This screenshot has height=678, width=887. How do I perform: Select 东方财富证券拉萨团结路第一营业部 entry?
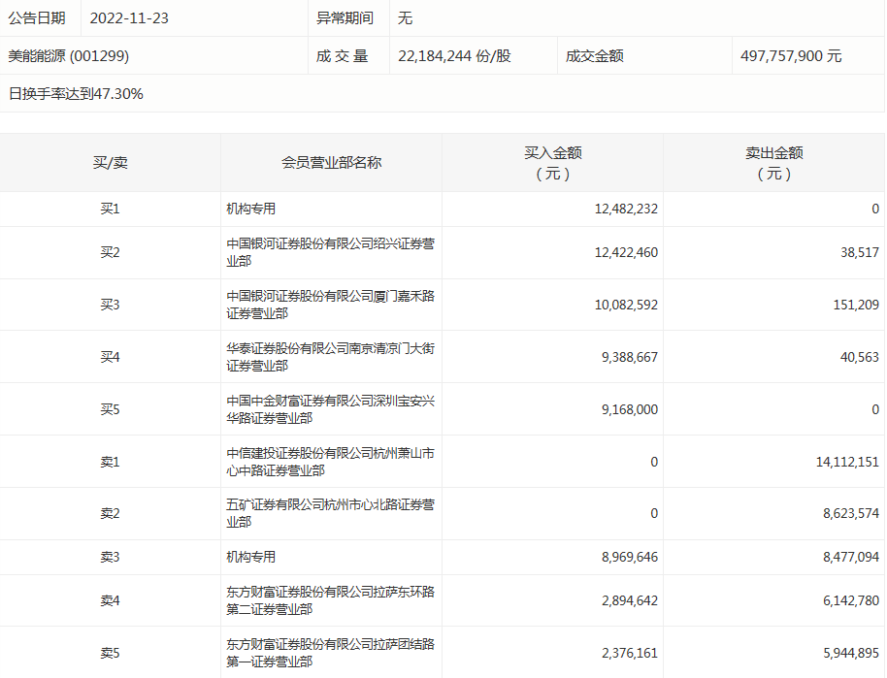pos(330,653)
